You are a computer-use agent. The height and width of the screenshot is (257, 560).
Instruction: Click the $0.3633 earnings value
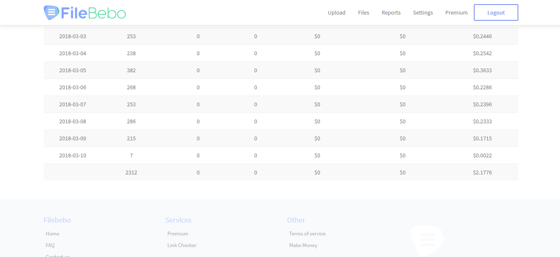click(x=482, y=70)
